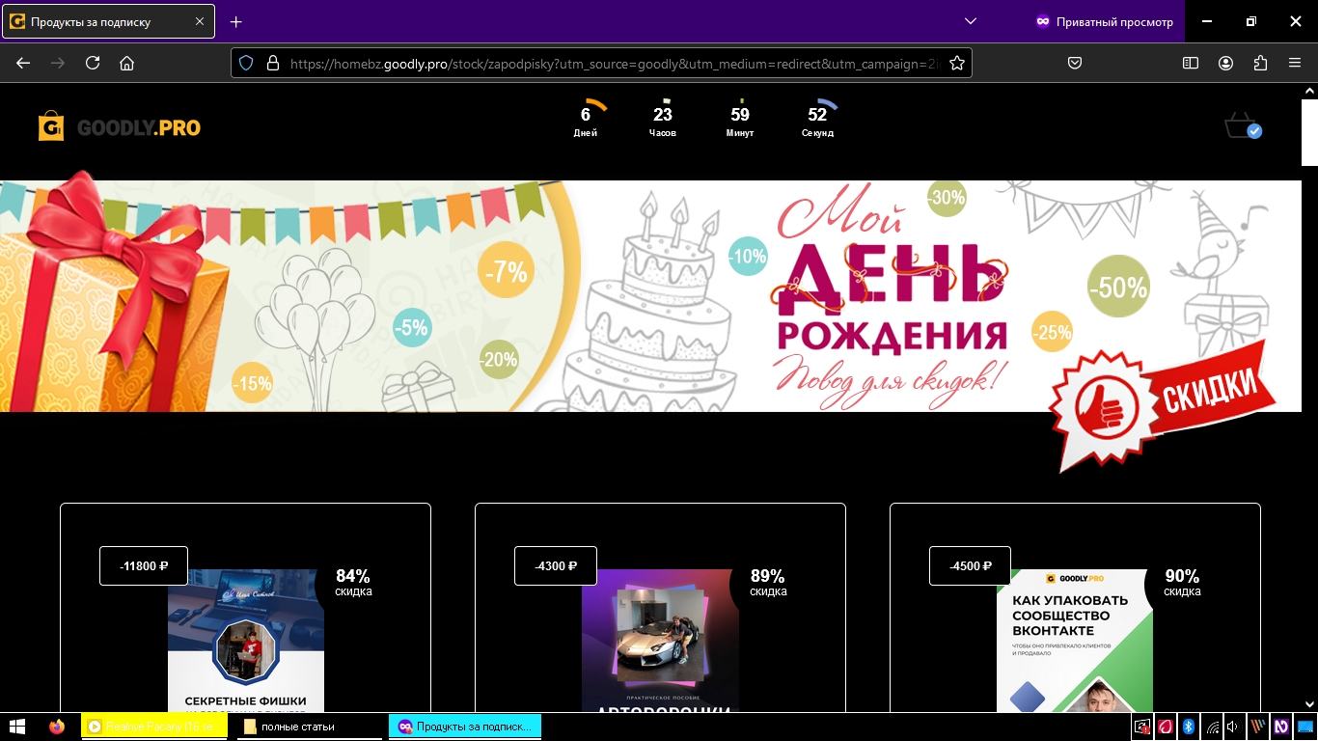Show site security padlock info
This screenshot has height=741, width=1318.
pos(272,63)
